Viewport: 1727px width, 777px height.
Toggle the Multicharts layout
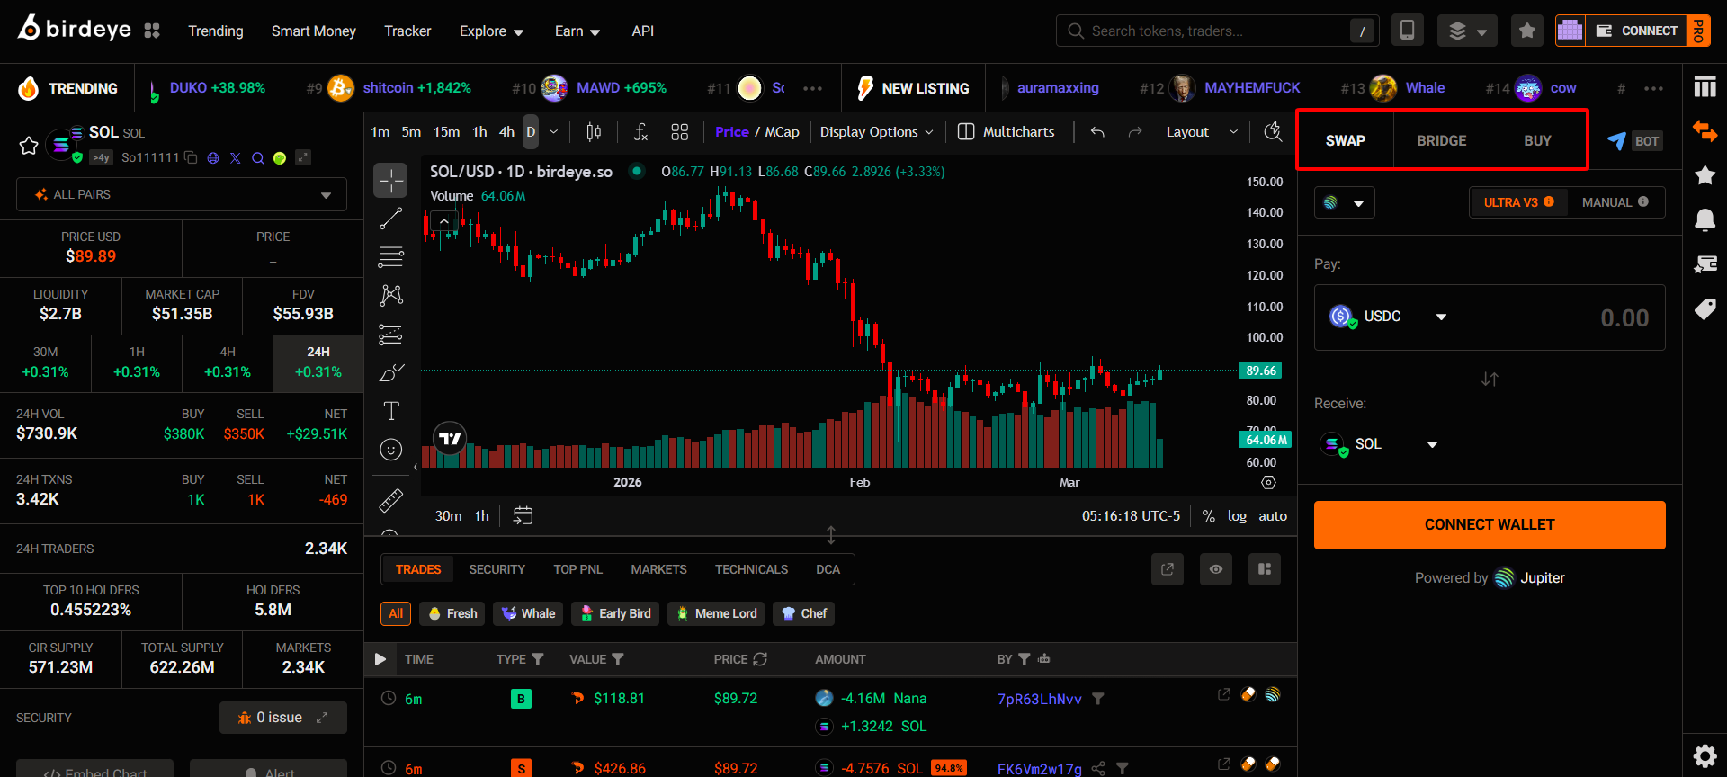pyautogui.click(x=1007, y=132)
